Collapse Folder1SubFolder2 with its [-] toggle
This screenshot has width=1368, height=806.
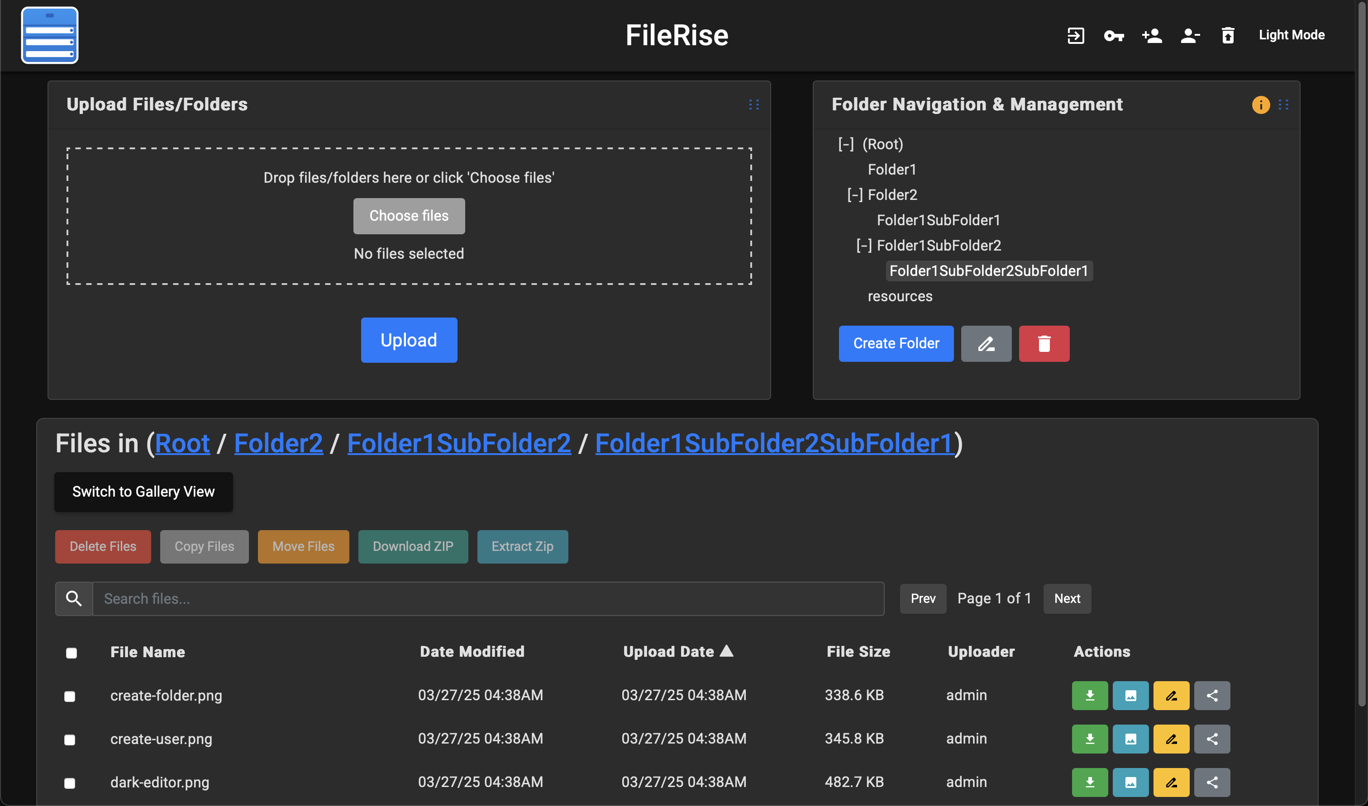point(864,246)
